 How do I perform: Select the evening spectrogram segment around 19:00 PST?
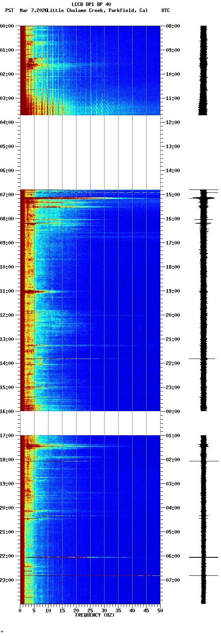[90, 520]
